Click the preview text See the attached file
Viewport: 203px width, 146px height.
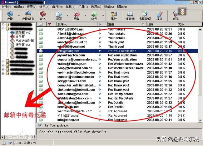[x=73, y=132]
